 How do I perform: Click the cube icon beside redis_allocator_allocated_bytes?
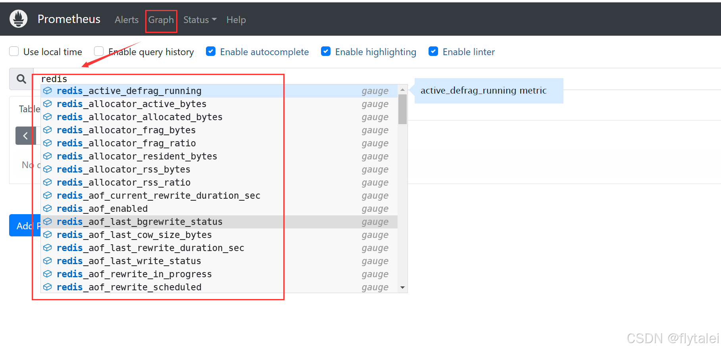(x=48, y=117)
